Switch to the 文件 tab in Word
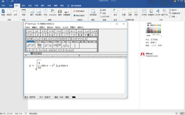 (3, 5)
